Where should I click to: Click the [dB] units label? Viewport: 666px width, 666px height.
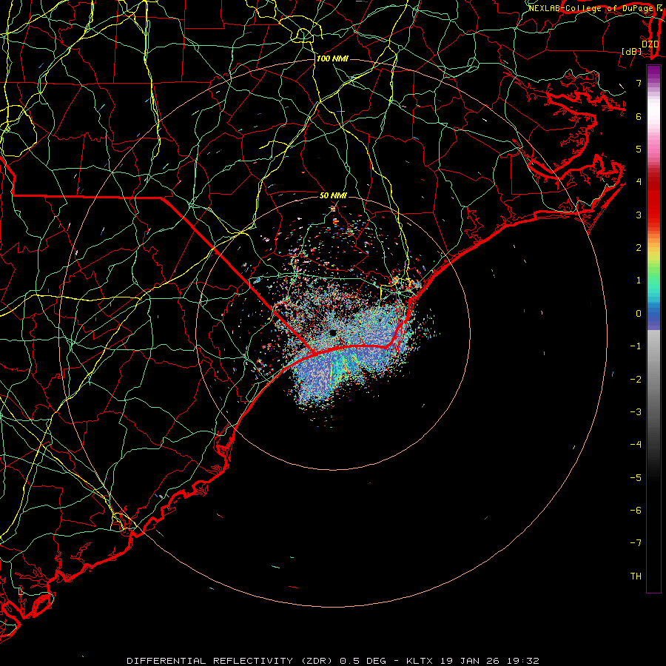[x=632, y=52]
